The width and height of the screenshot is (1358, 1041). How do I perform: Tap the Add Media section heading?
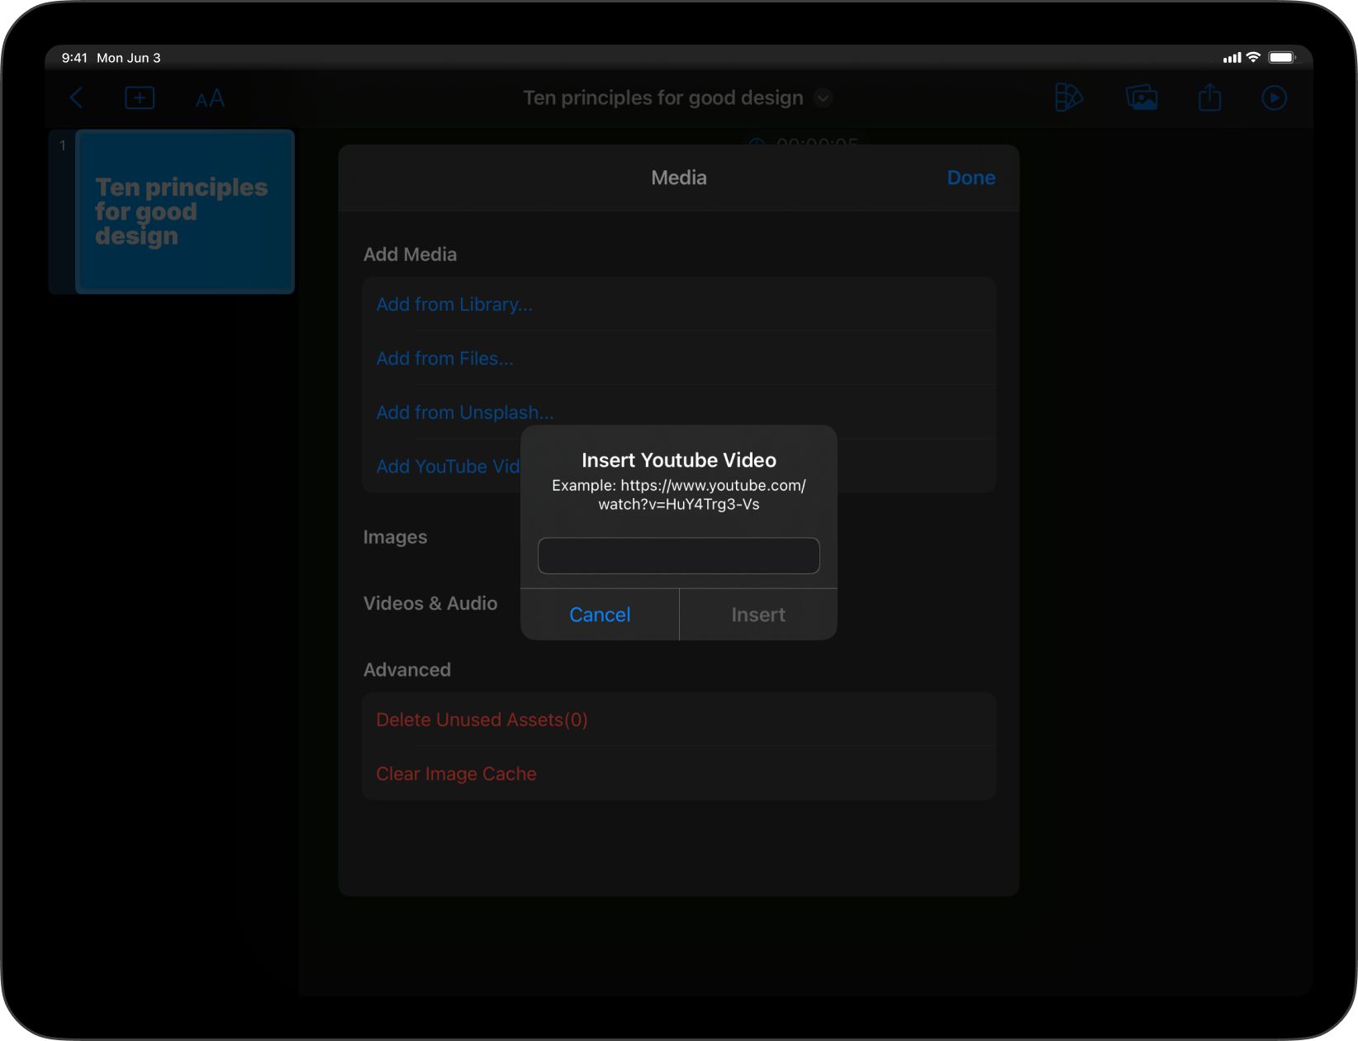pyautogui.click(x=411, y=254)
